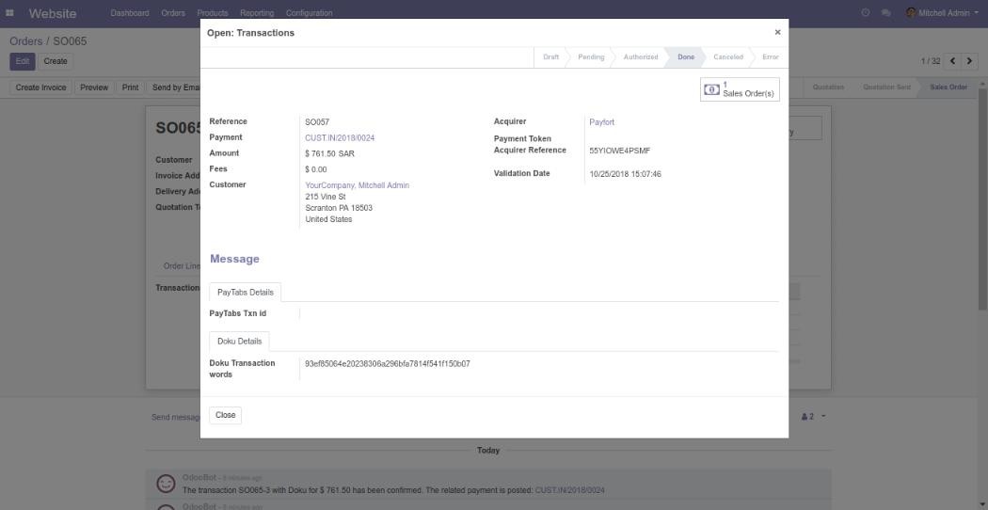Open the Orders menu
988x510 pixels.
[x=173, y=12]
